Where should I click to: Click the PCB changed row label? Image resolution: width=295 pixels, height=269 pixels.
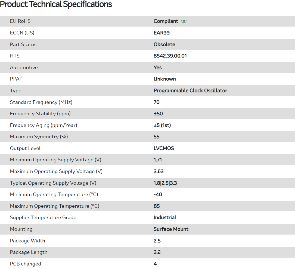coord(26,264)
